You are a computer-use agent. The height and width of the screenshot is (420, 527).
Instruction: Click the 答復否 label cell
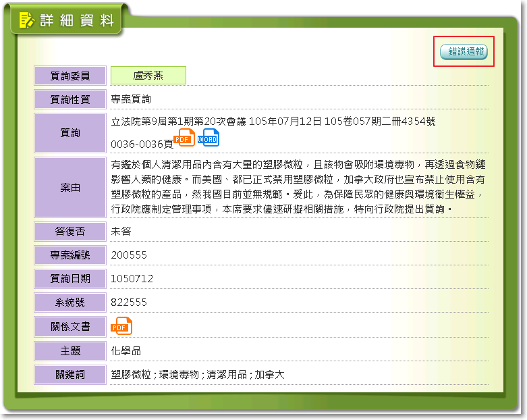70,232
